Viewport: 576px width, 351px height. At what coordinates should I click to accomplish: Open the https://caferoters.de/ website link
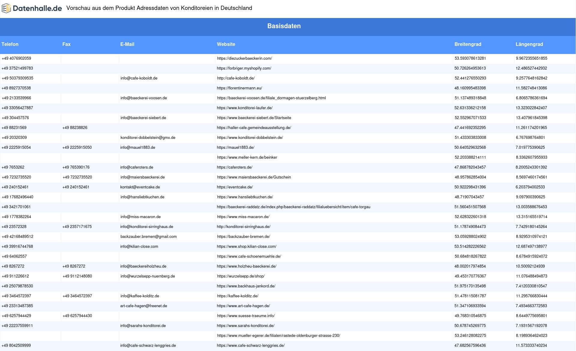(235, 167)
